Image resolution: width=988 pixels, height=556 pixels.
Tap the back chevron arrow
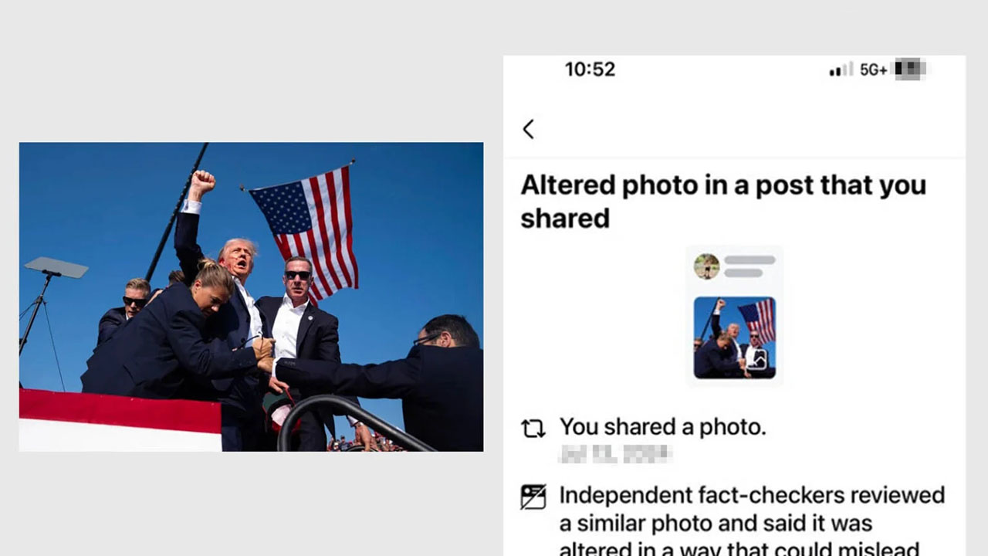tap(528, 129)
